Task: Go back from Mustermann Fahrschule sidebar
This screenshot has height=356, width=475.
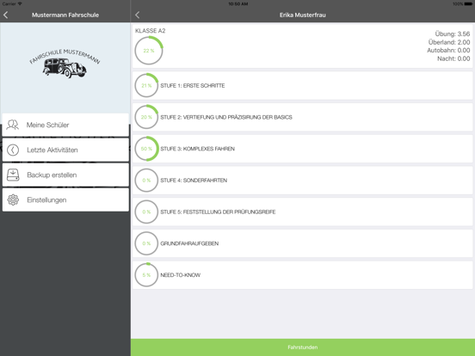Action: [5, 15]
